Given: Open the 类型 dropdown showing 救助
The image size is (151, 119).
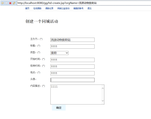Looking at the screenshot, I should click(59, 53).
